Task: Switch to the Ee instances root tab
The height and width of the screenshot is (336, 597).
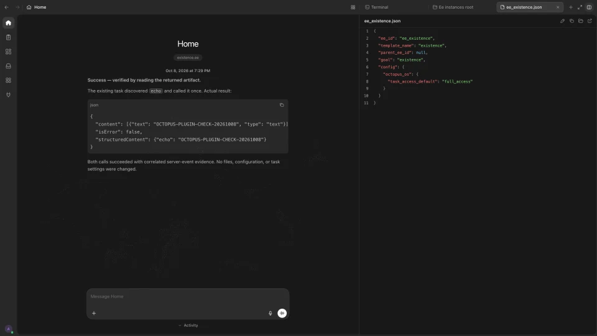Action: 453,7
